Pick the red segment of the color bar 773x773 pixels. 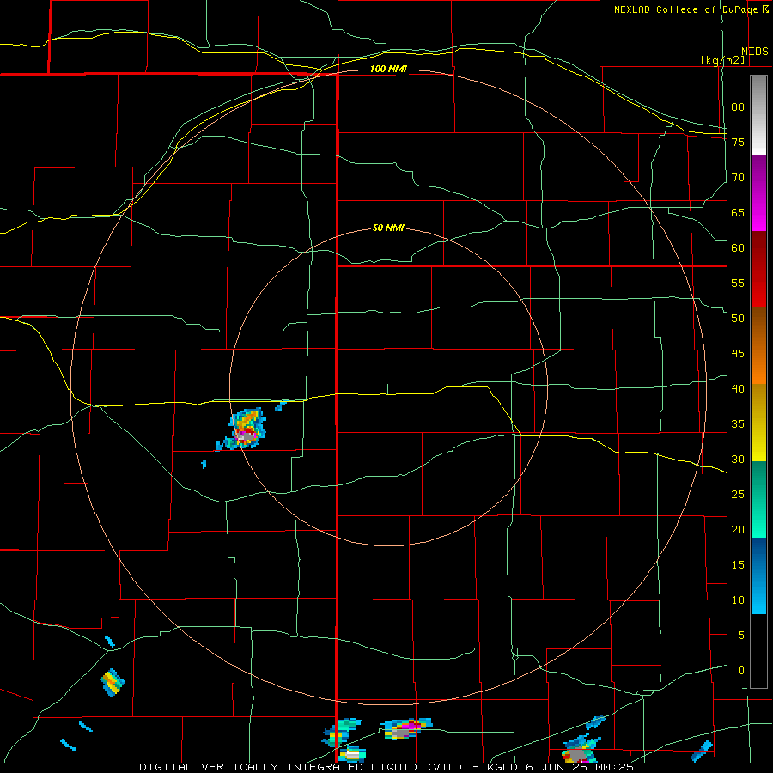pos(758,269)
